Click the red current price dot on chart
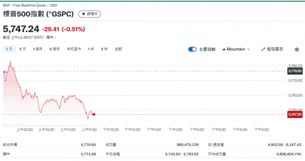The image size is (305, 161). pyautogui.click(x=94, y=114)
